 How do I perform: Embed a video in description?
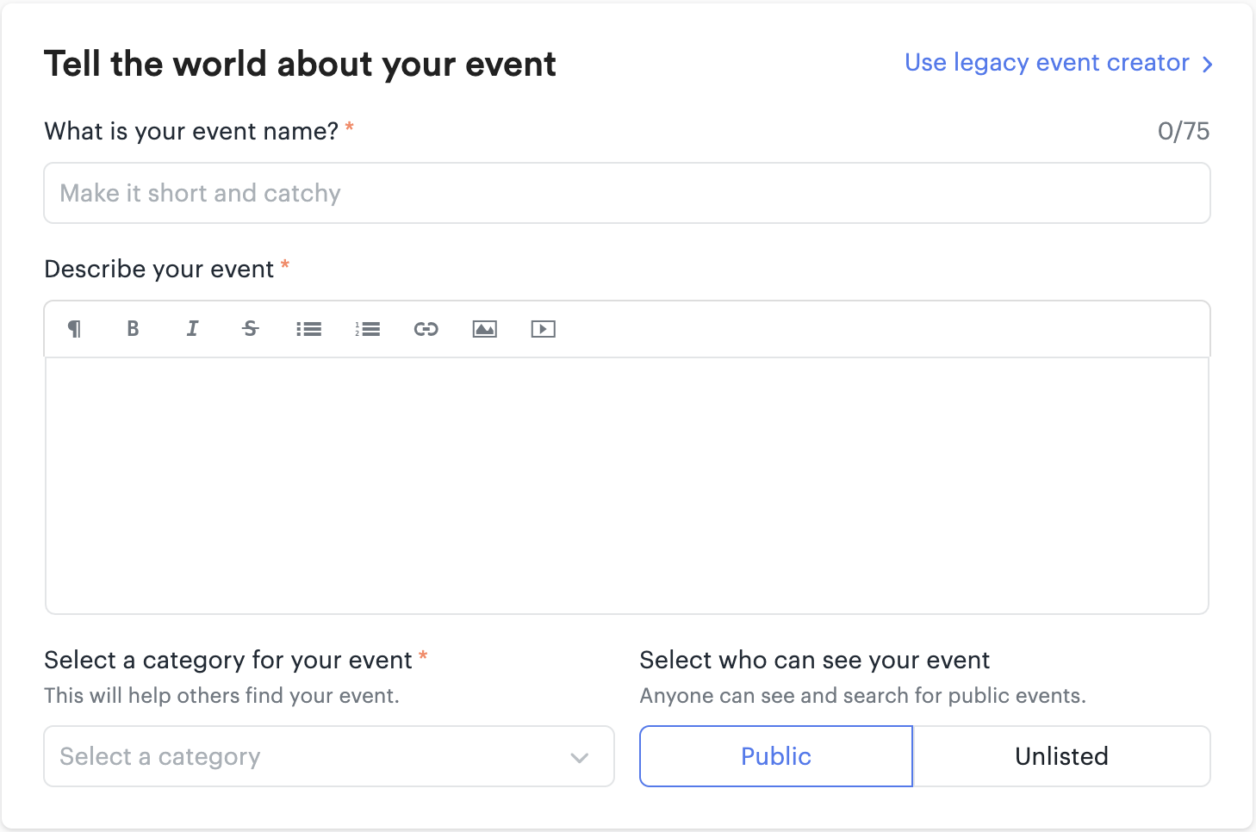pos(544,329)
